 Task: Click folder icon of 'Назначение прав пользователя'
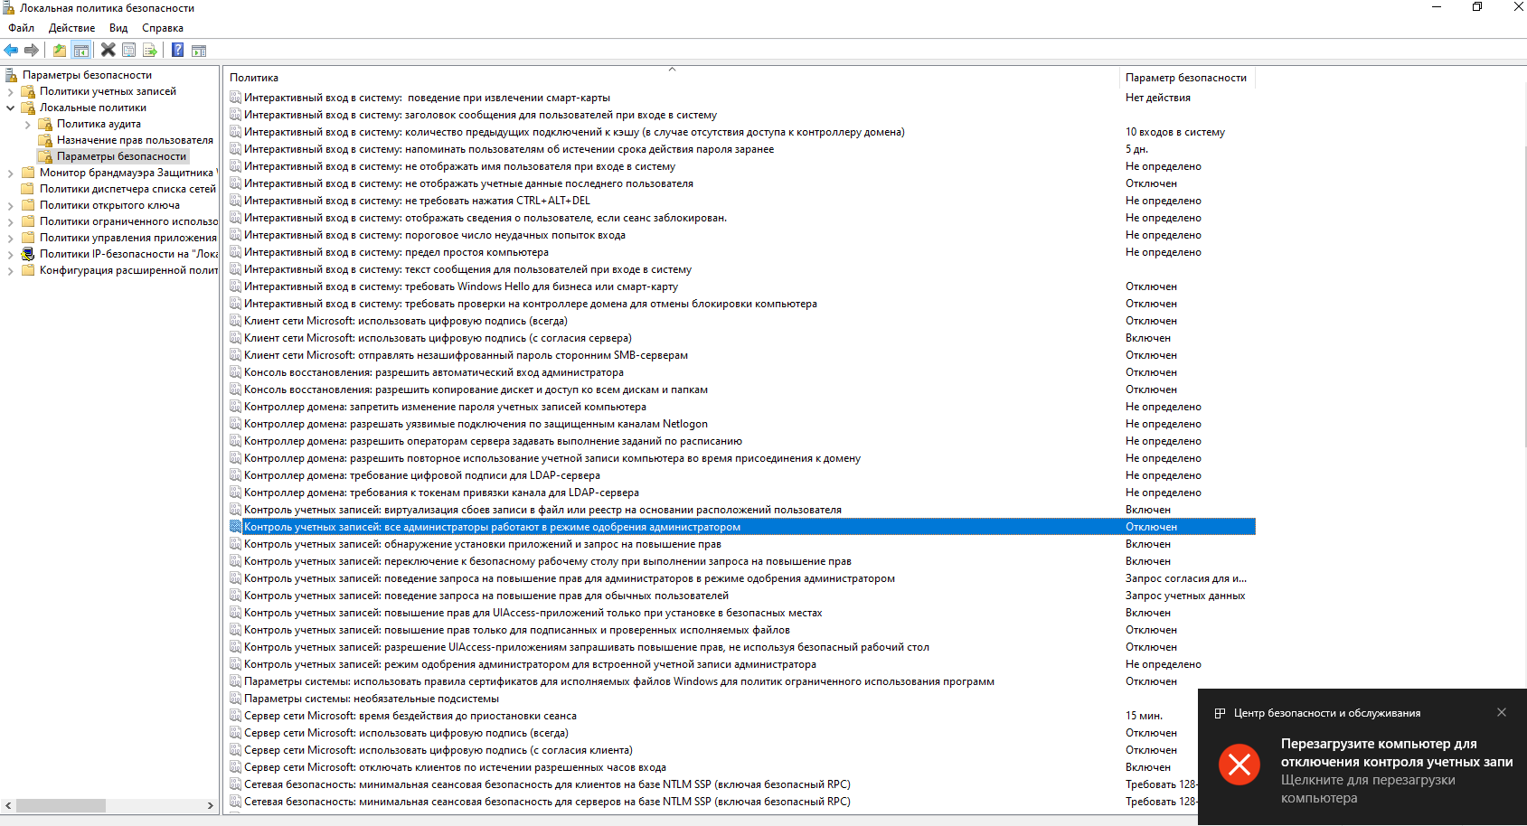coord(45,140)
